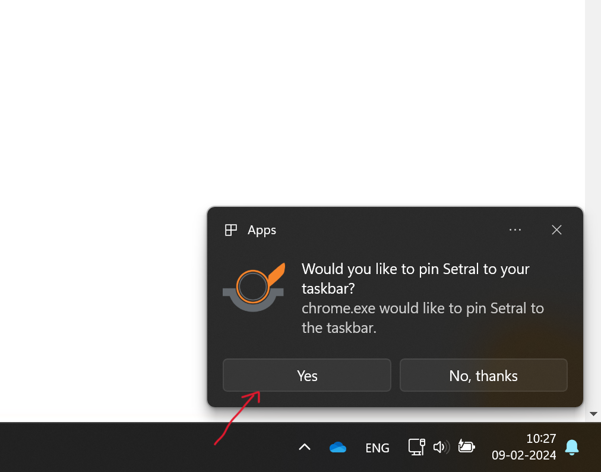Open OneDrive from the system tray
Image resolution: width=601 pixels, height=472 pixels.
click(x=338, y=447)
